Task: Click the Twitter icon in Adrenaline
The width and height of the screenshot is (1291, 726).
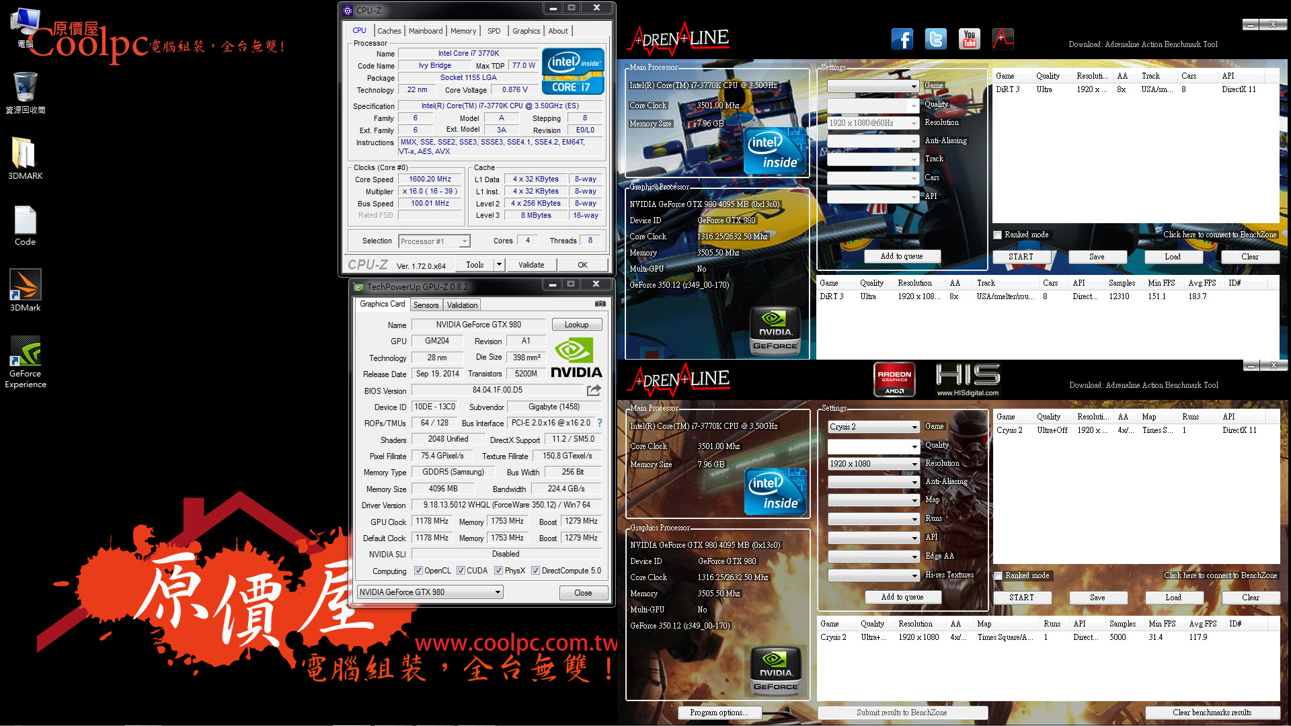Action: point(935,39)
